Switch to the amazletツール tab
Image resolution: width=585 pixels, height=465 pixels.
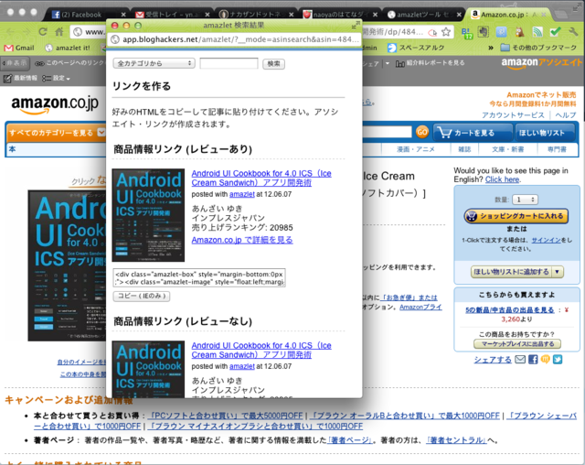point(419,15)
